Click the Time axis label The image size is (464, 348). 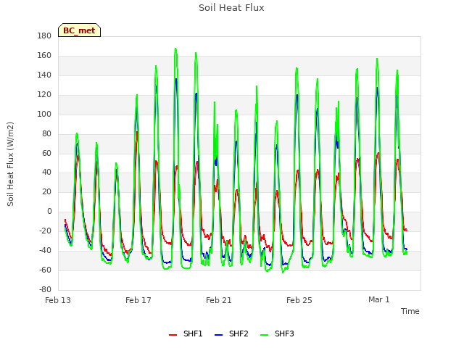(x=410, y=311)
